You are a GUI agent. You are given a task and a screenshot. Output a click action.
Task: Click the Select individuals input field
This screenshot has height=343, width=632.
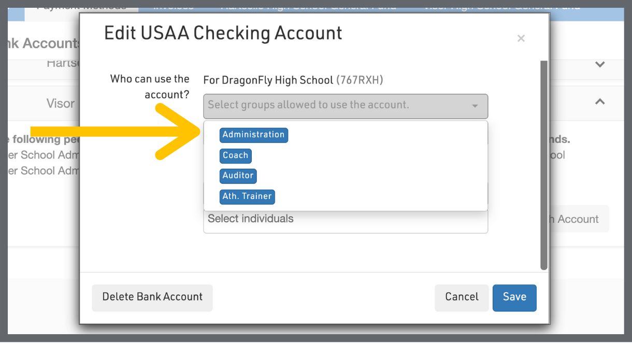point(345,220)
